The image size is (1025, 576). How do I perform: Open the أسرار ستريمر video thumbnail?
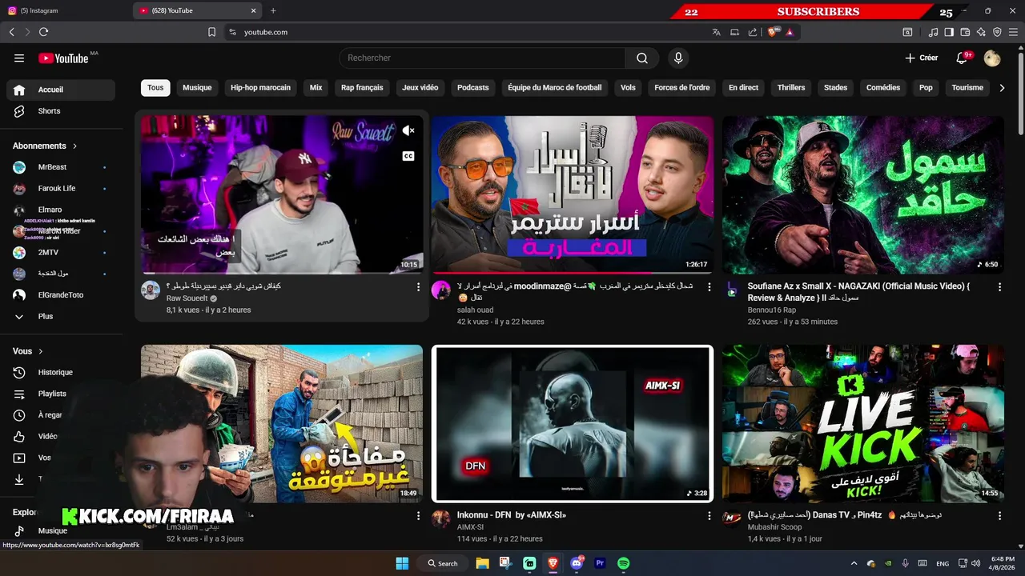click(573, 194)
